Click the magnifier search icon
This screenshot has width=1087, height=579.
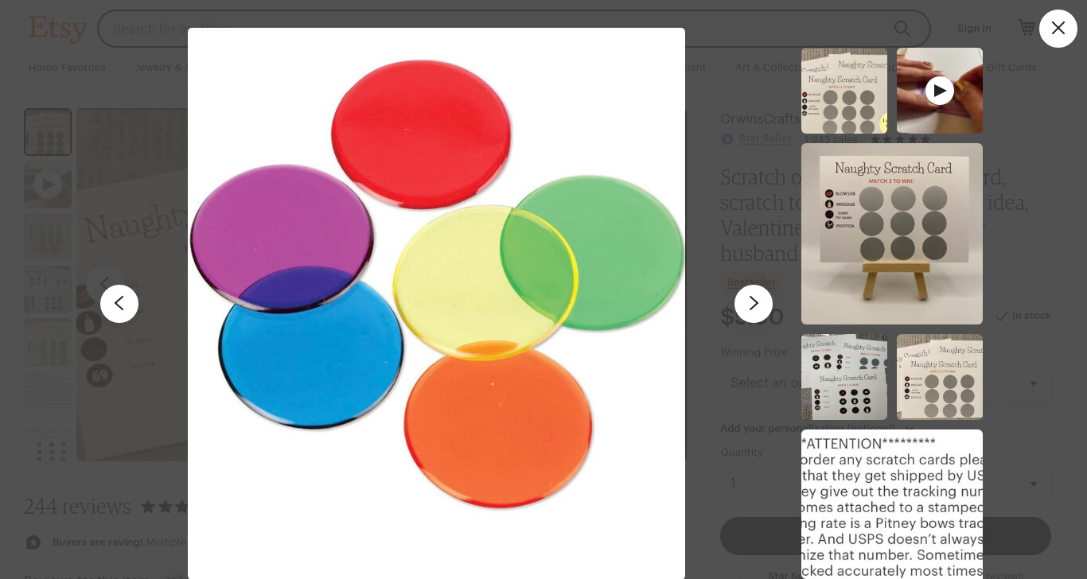[x=902, y=29]
